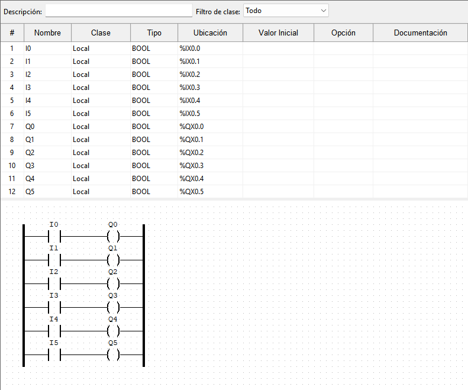Viewport: 468px width, 390px height.
Task: Click location cell %IX0.1
Action: coord(210,62)
